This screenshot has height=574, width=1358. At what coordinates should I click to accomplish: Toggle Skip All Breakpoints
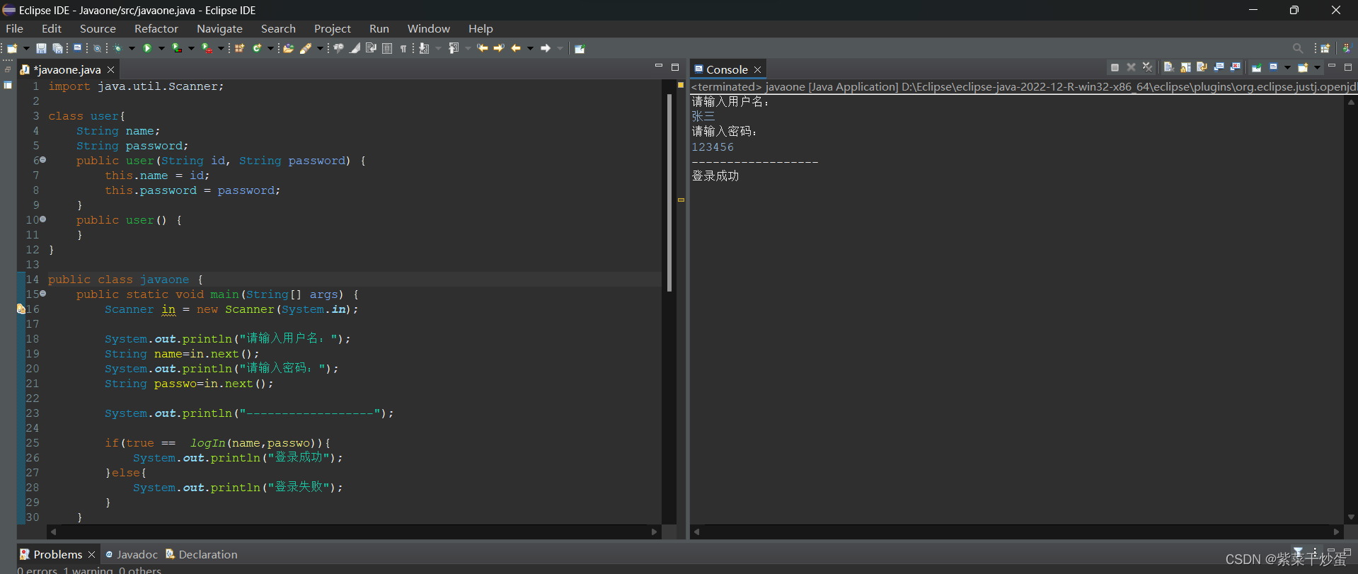(x=97, y=48)
